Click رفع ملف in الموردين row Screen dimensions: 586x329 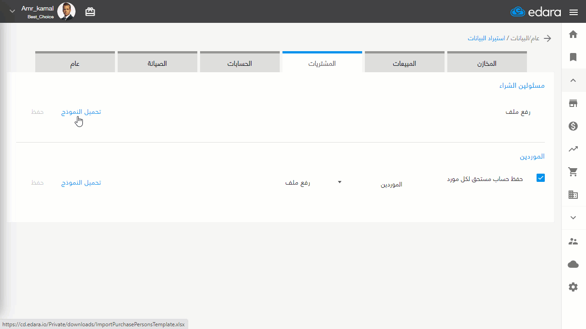tap(298, 183)
